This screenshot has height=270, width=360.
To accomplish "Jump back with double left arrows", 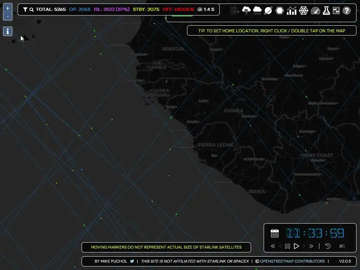I will (x=273, y=246).
